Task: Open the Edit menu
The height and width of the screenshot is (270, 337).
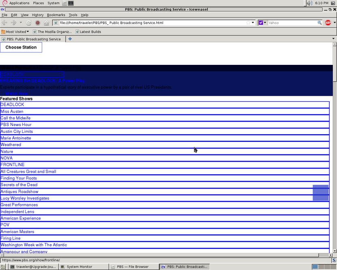Action: [x=14, y=15]
